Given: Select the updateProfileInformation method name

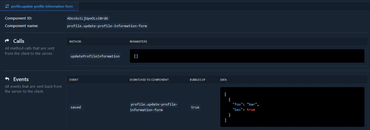Looking at the screenshot, I should (x=95, y=56).
